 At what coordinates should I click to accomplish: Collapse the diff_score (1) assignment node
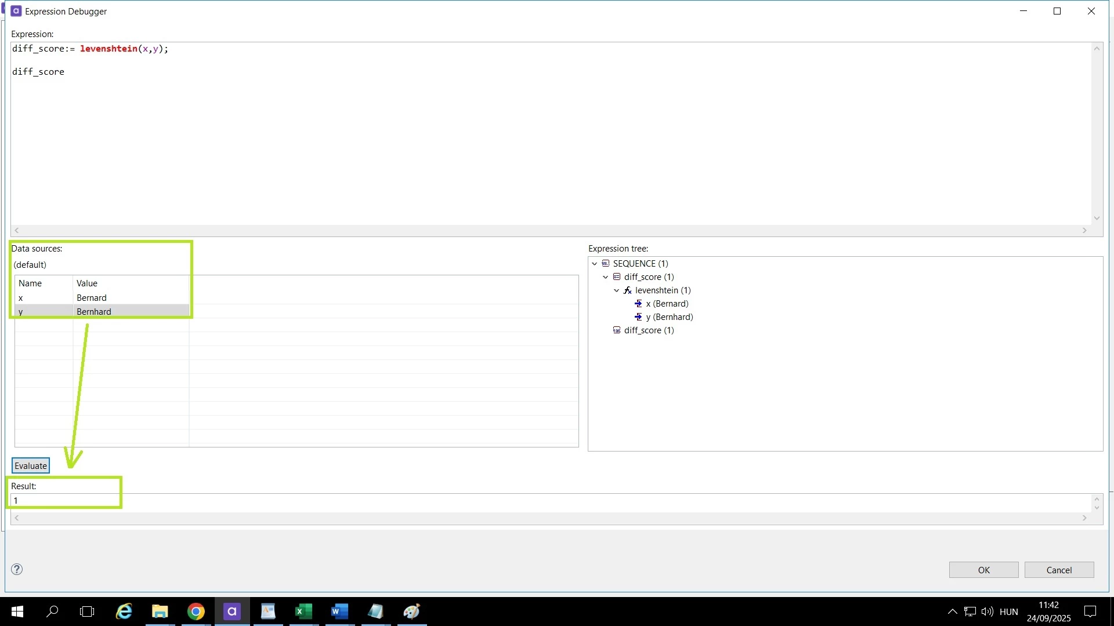(x=606, y=277)
